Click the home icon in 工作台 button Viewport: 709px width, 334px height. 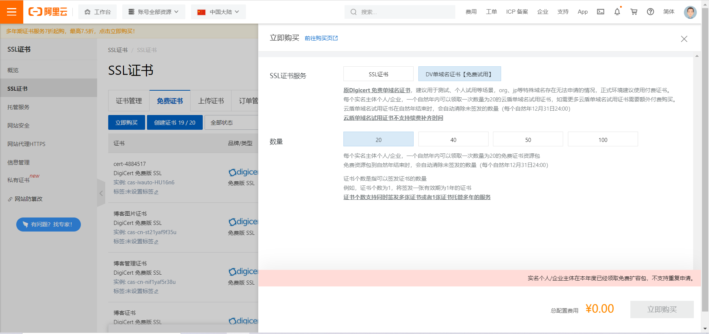(88, 12)
